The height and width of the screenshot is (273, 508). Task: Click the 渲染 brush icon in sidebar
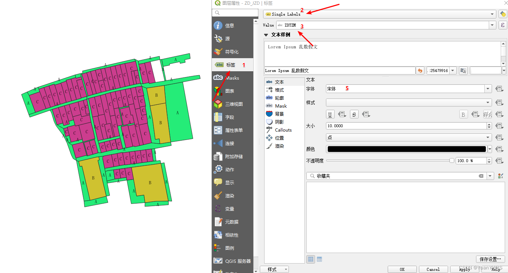pyautogui.click(x=218, y=196)
